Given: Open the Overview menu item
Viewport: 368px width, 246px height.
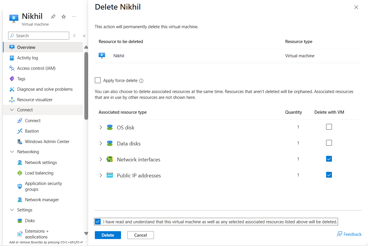Looking at the screenshot, I should click(x=43, y=47).
